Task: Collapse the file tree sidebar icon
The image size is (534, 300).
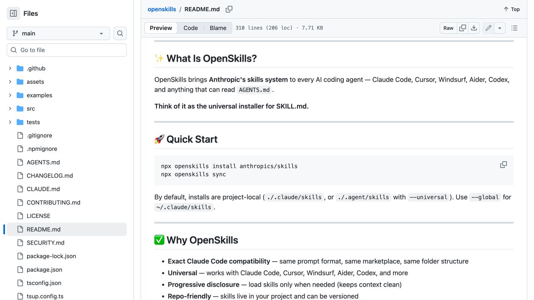Action: (x=13, y=13)
